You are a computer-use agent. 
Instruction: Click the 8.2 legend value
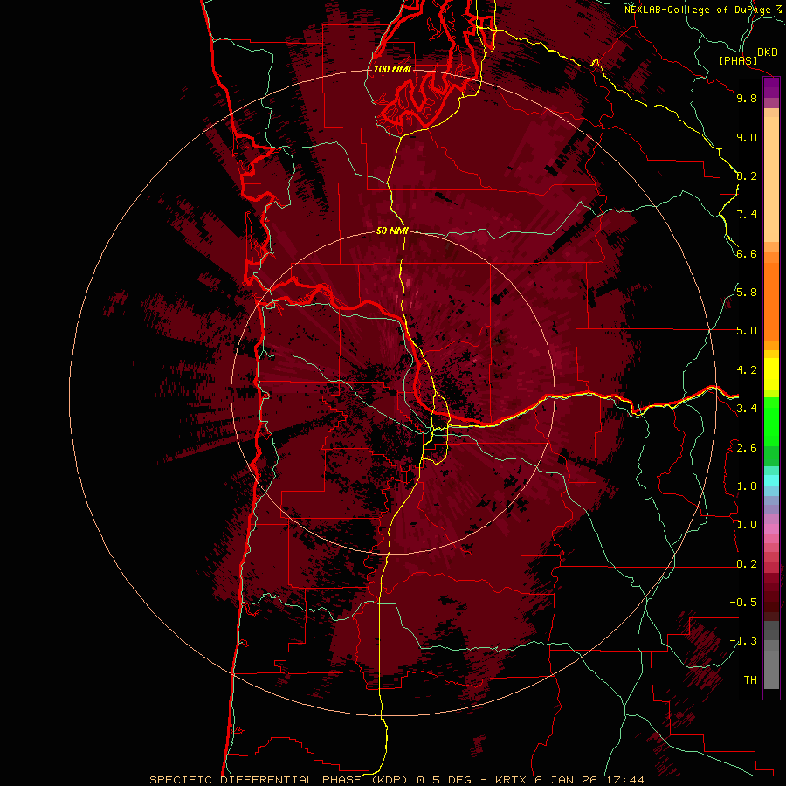click(x=747, y=176)
